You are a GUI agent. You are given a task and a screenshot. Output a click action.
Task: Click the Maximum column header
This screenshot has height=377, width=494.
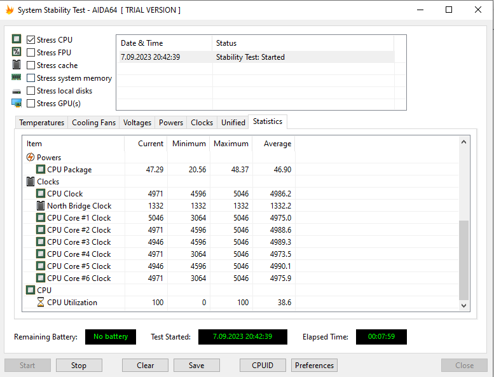point(231,144)
